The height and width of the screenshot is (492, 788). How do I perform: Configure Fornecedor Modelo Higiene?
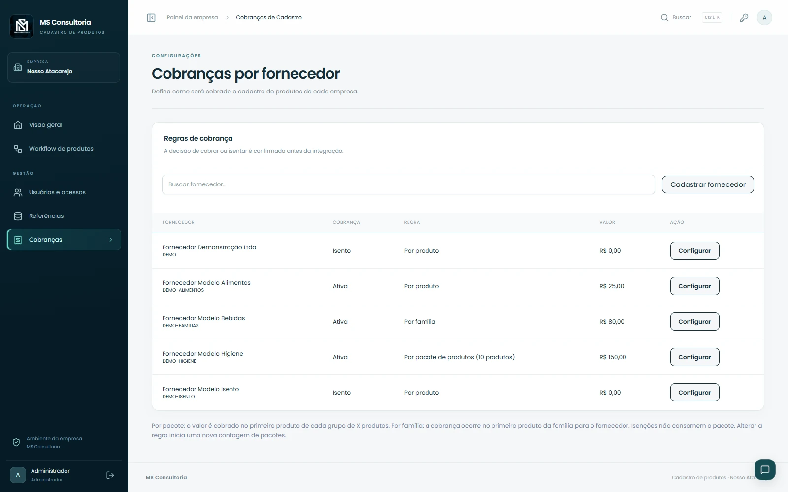tap(694, 357)
